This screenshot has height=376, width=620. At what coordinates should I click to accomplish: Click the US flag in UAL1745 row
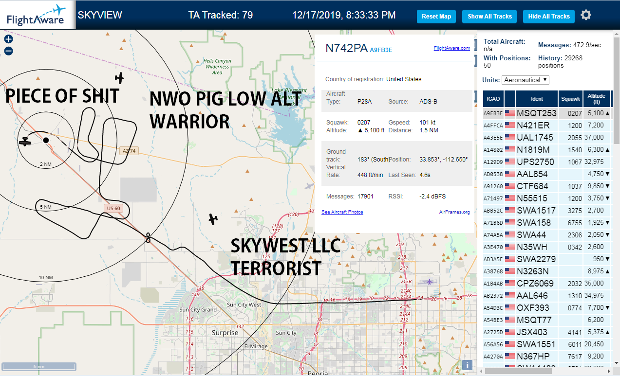pos(510,138)
